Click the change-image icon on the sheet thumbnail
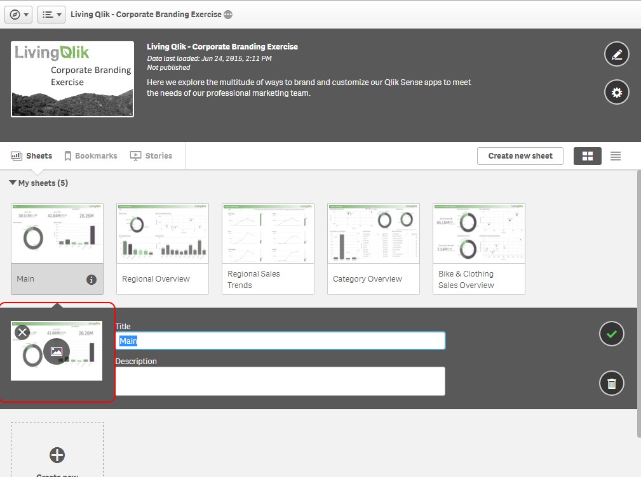The image size is (641, 477). point(56,351)
